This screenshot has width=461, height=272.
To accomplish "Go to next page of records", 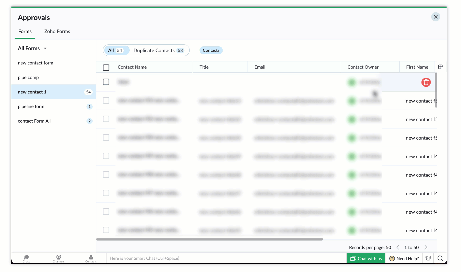I will pyautogui.click(x=426, y=248).
